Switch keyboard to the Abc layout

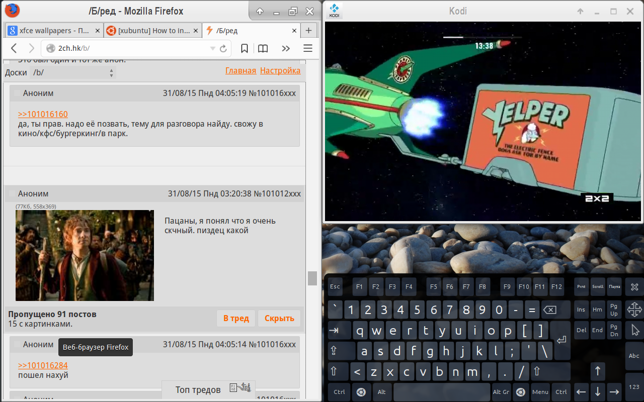coord(634,356)
